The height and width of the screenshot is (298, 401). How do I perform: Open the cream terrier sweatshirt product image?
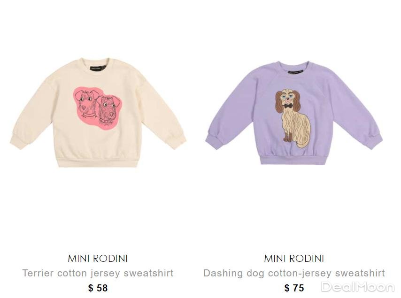[98, 113]
